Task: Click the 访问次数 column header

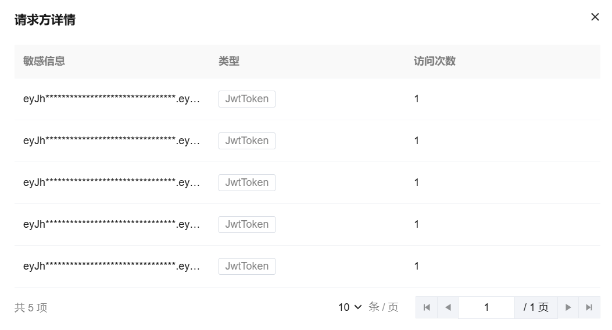Action: pos(435,61)
